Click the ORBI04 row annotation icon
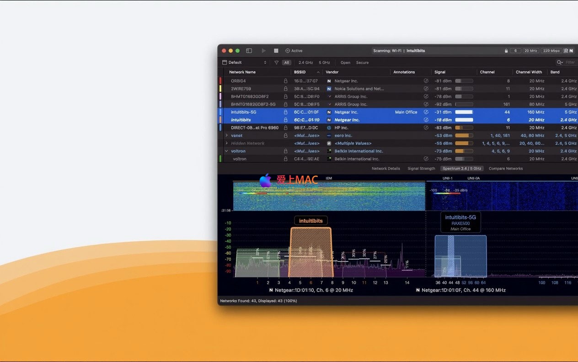The width and height of the screenshot is (578, 362). (x=426, y=81)
